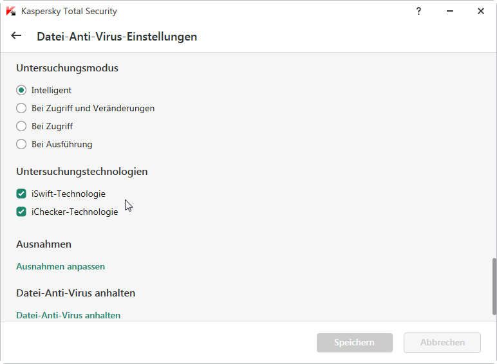Close the Kaspersky Total Security window

[481, 11]
